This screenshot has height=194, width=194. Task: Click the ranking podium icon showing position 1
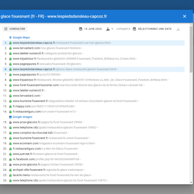tap(108, 29)
